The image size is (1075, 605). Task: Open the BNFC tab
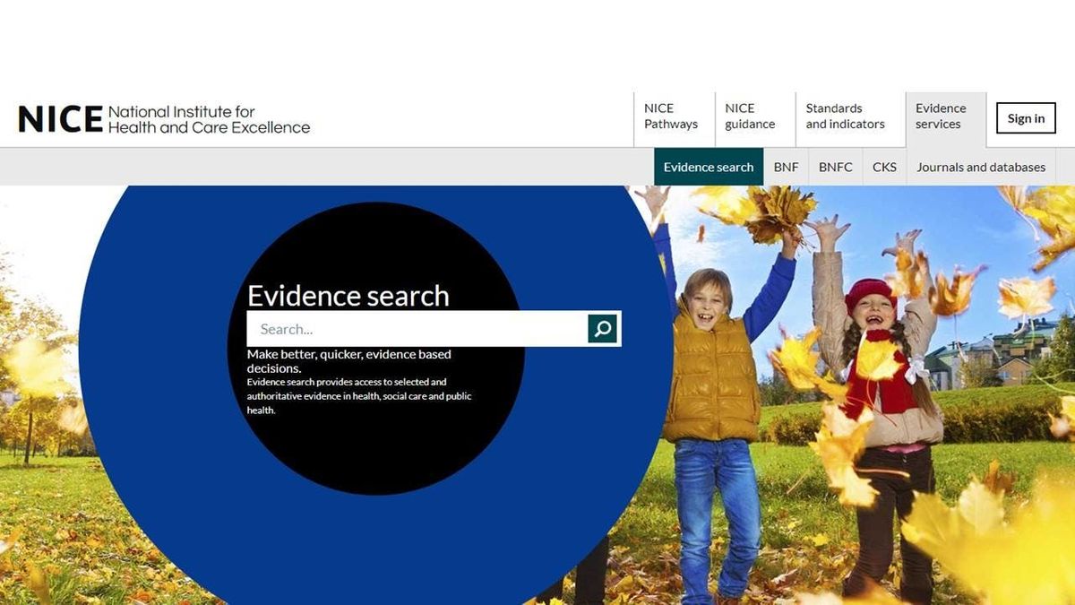click(836, 167)
